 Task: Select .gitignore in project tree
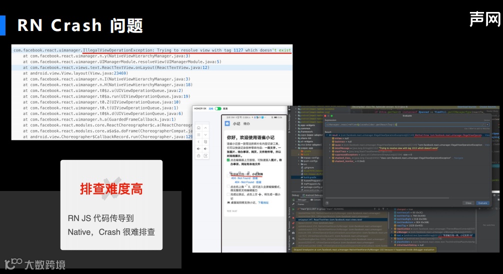click(308, 167)
